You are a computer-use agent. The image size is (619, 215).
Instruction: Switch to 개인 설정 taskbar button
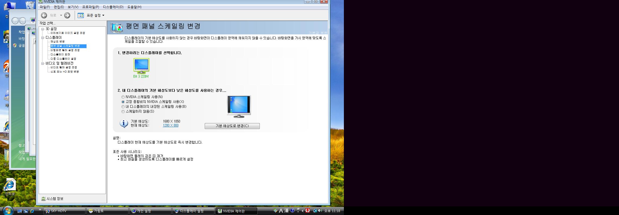pos(150,211)
